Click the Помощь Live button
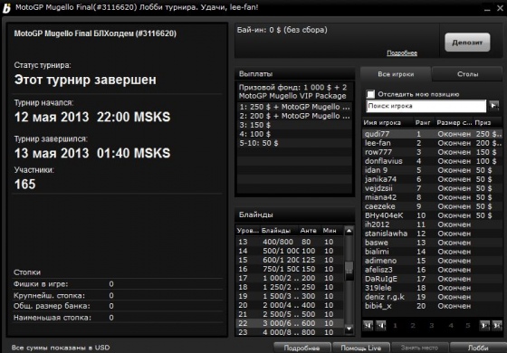The width and height of the screenshot is (507, 353). pos(361,348)
